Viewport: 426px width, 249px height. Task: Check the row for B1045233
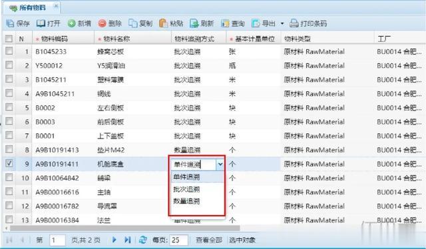point(9,51)
